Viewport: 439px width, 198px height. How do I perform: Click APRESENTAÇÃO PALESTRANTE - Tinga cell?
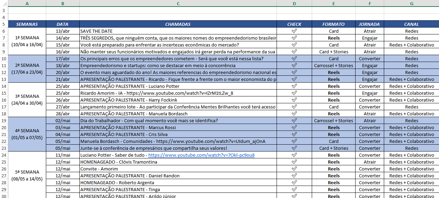(x=178, y=189)
